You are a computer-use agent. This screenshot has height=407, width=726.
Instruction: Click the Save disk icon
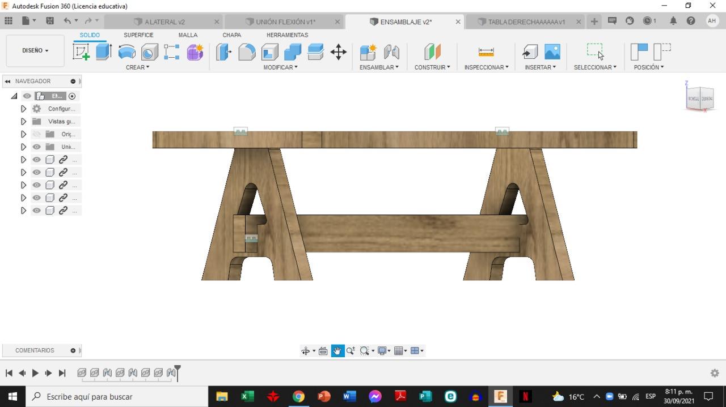tap(50, 21)
